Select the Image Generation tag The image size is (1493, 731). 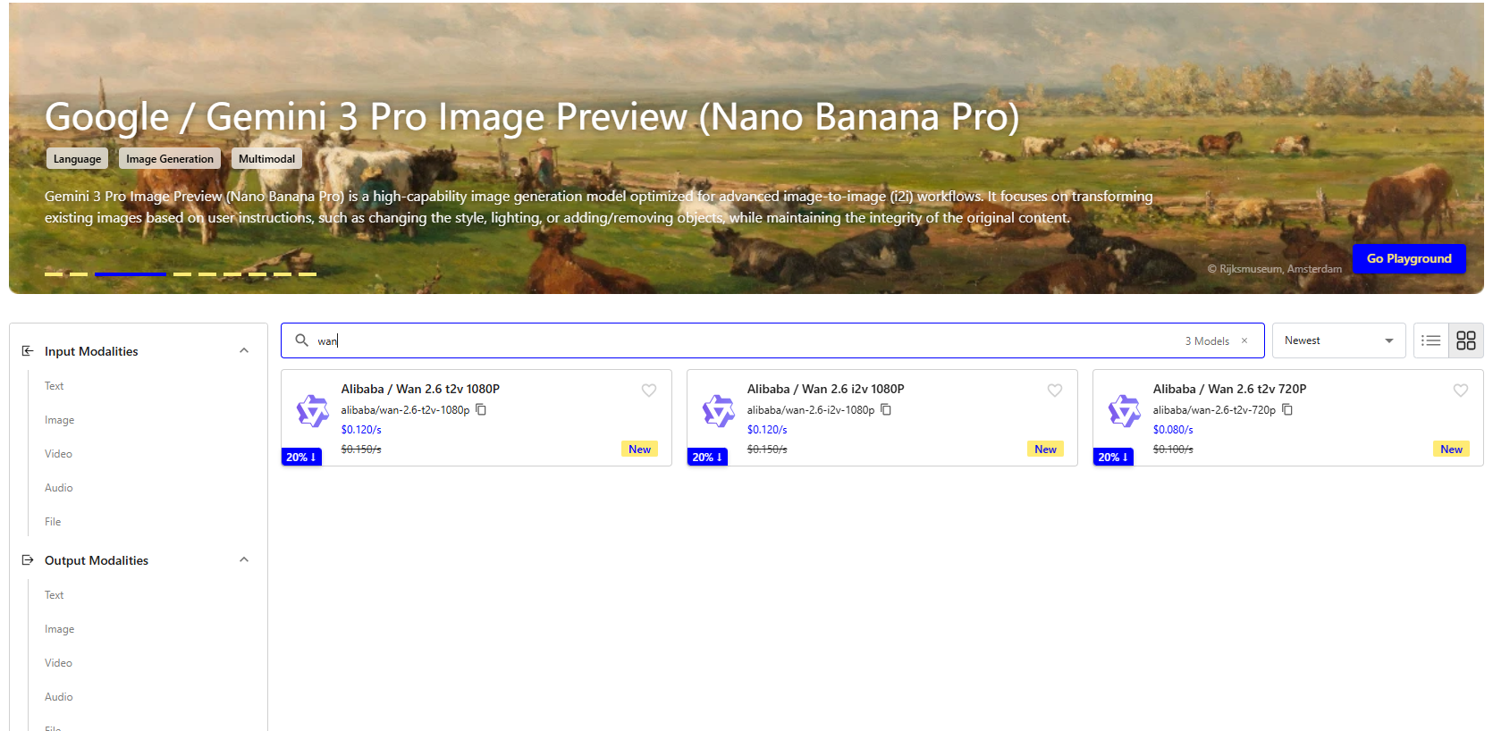pos(170,158)
